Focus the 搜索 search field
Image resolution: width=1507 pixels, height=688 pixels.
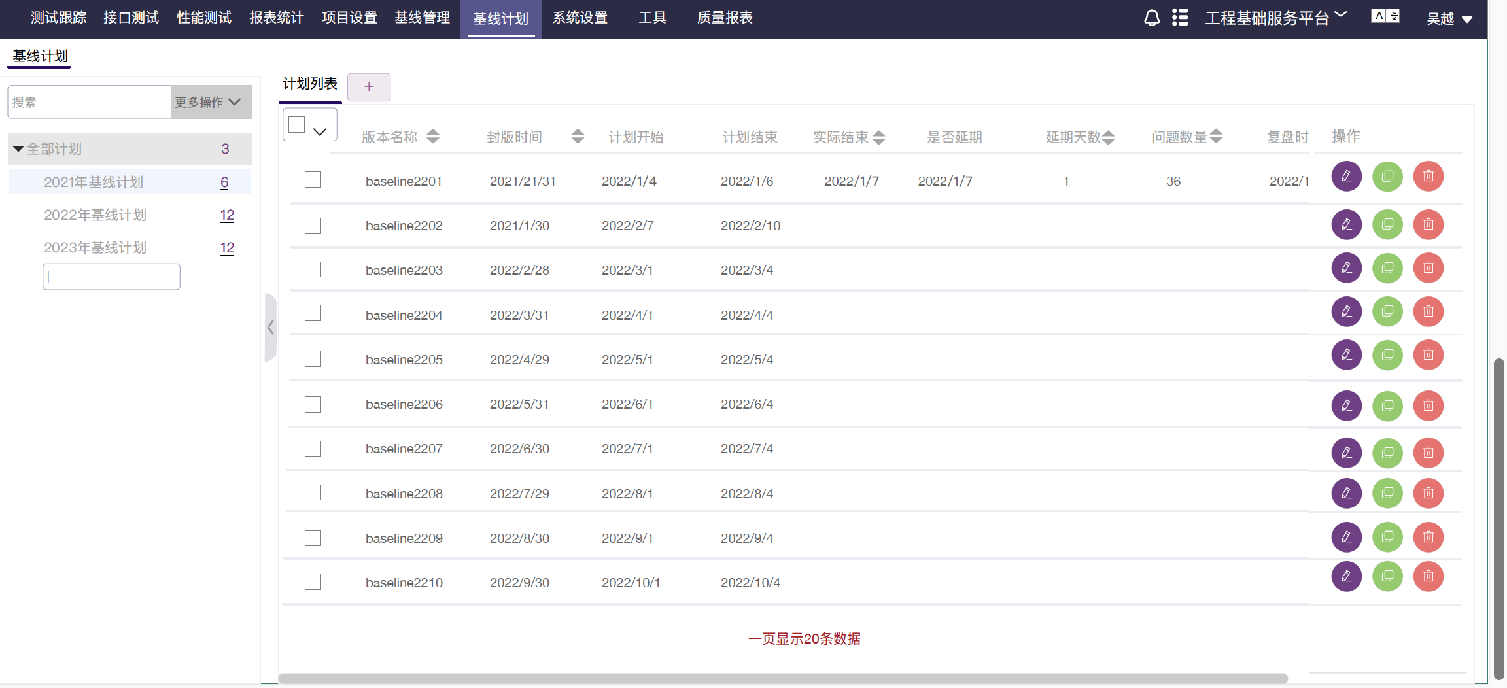89,102
